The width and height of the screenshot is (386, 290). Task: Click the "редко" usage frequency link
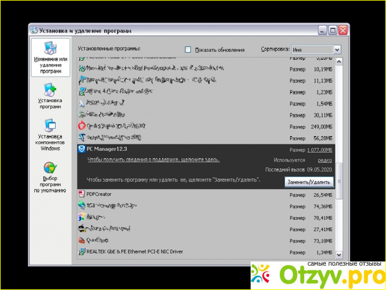tap(325, 160)
